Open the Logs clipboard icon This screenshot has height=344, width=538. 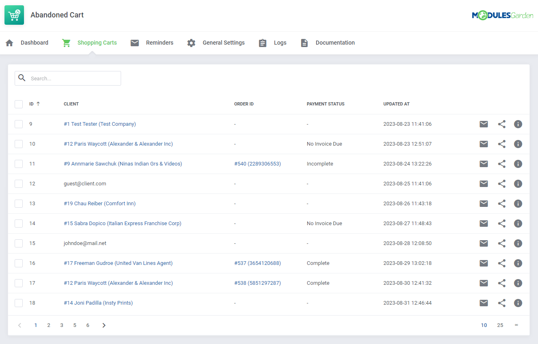click(262, 43)
